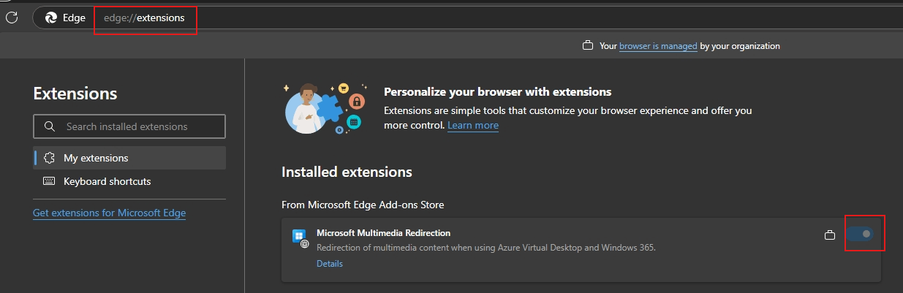
Task: Click the Extensions sidebar title
Action: coord(75,94)
